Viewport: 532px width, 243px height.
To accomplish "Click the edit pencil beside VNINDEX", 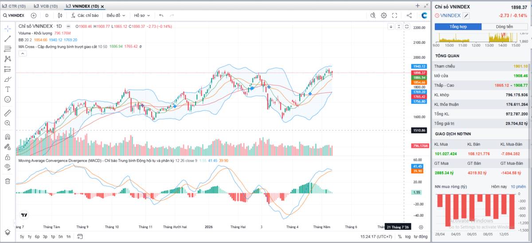I will [x=466, y=15].
